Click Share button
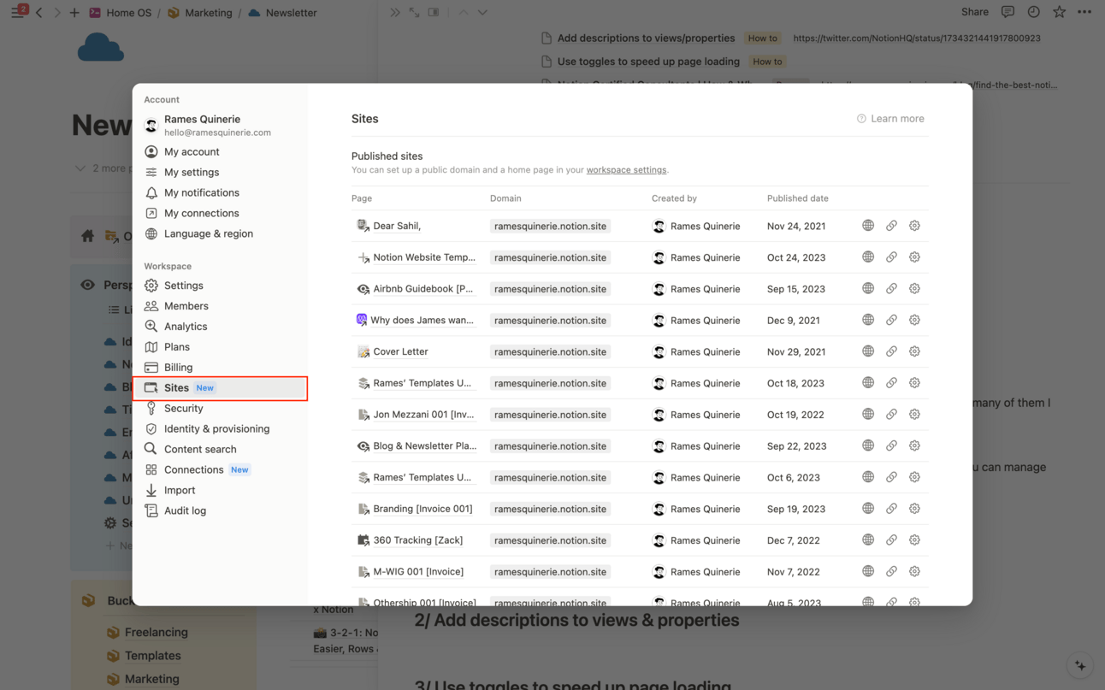This screenshot has height=690, width=1105. pyautogui.click(x=974, y=12)
